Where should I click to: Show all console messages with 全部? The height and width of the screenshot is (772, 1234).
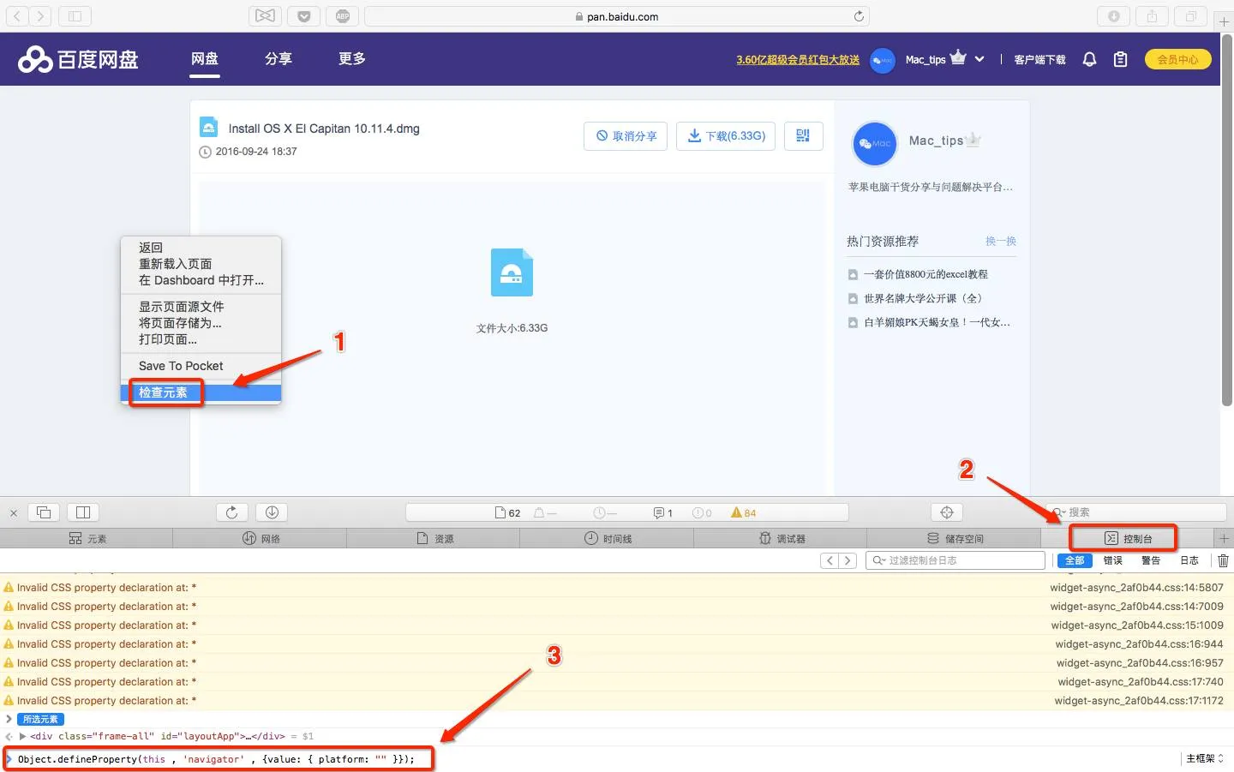(1075, 560)
